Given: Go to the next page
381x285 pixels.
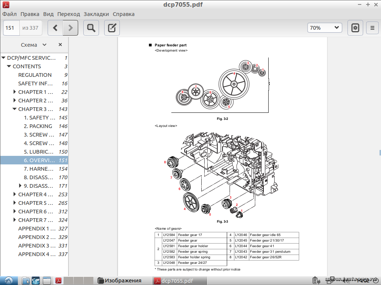Looking at the screenshot, I should [x=70, y=28].
